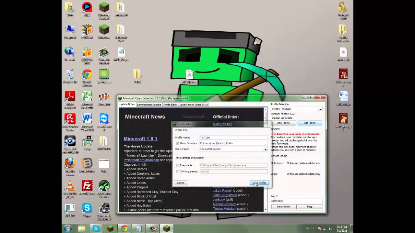415x233 pixels.
Task: Select the VLC media player shortcut
Action: 70,189
